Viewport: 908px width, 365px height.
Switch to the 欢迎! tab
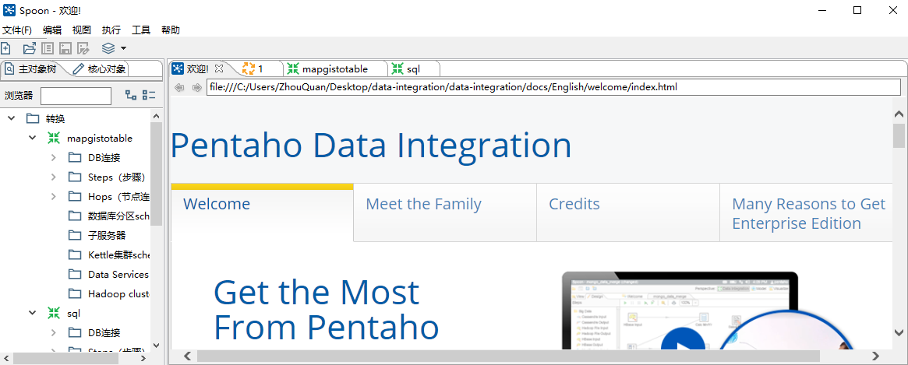(197, 68)
